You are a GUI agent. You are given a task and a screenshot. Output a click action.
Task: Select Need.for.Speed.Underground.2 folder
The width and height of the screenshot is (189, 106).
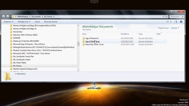[25, 69]
